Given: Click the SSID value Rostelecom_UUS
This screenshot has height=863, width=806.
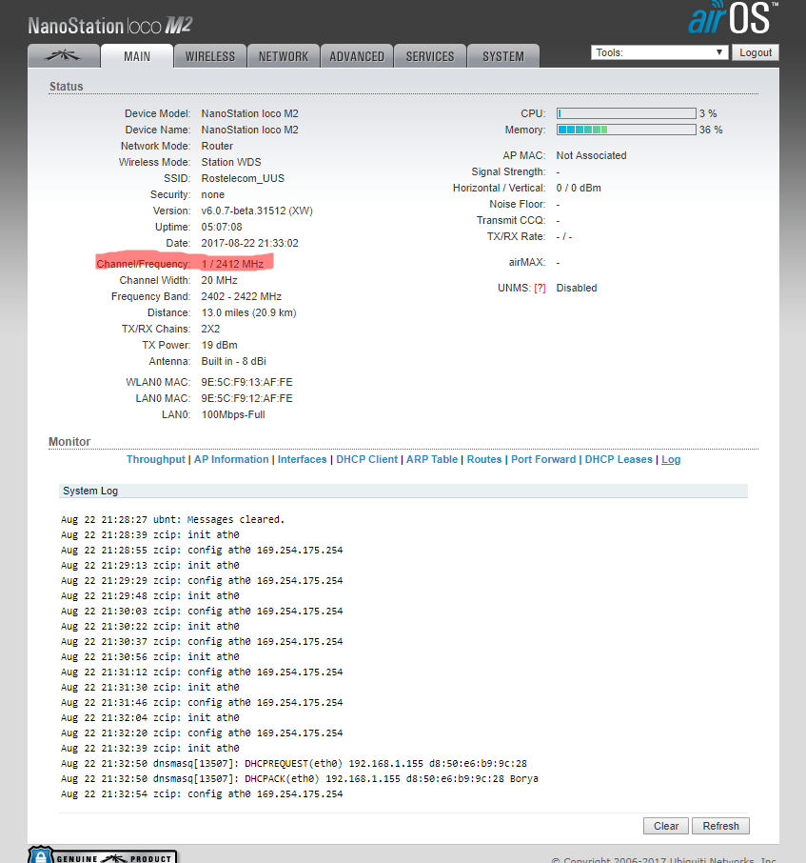Looking at the screenshot, I should coord(243,178).
